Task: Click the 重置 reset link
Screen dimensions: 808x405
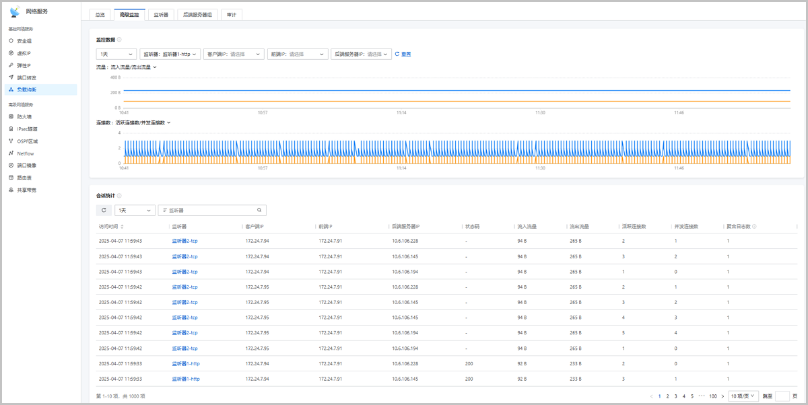Action: (406, 54)
